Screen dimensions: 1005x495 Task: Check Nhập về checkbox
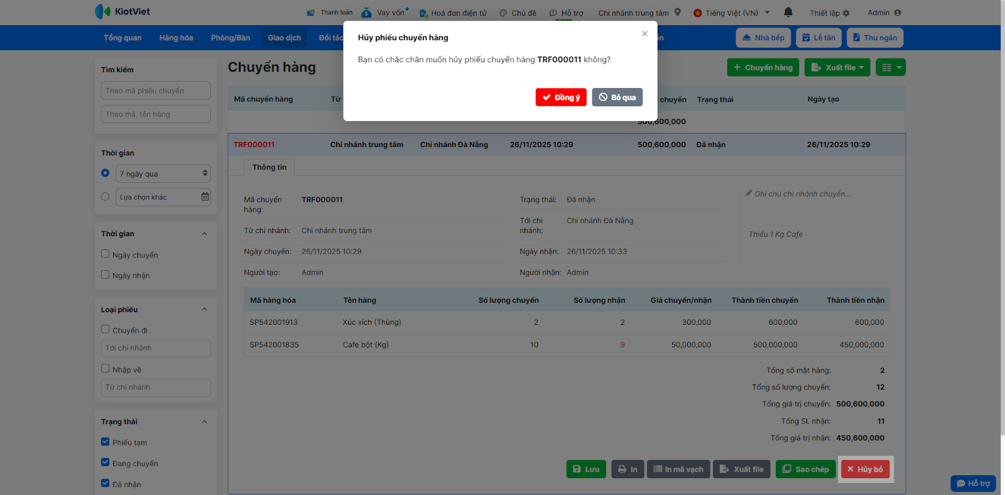106,369
